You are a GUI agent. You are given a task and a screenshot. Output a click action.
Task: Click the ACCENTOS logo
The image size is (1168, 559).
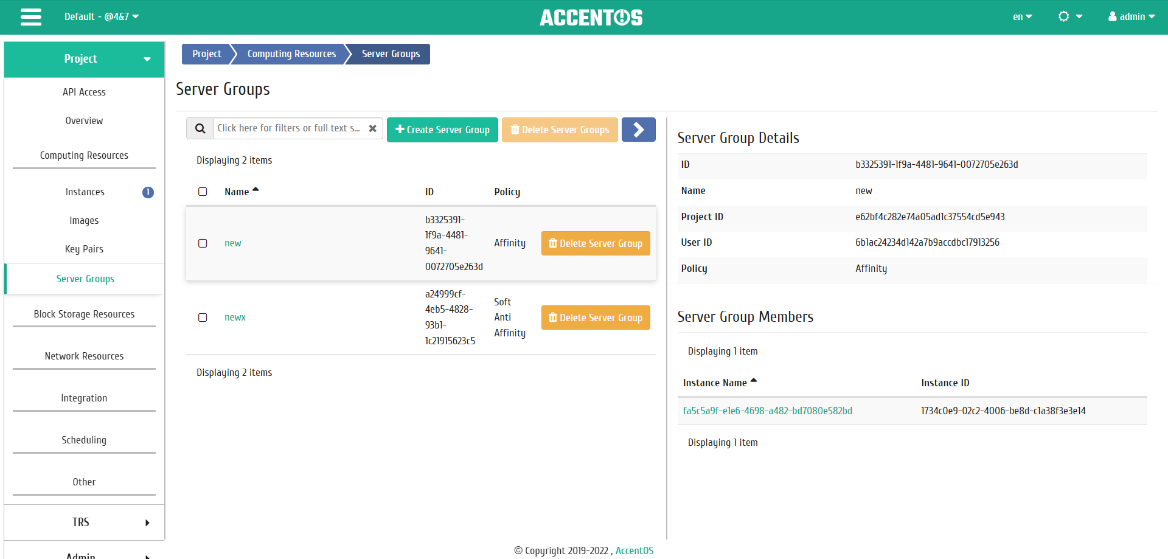[591, 17]
